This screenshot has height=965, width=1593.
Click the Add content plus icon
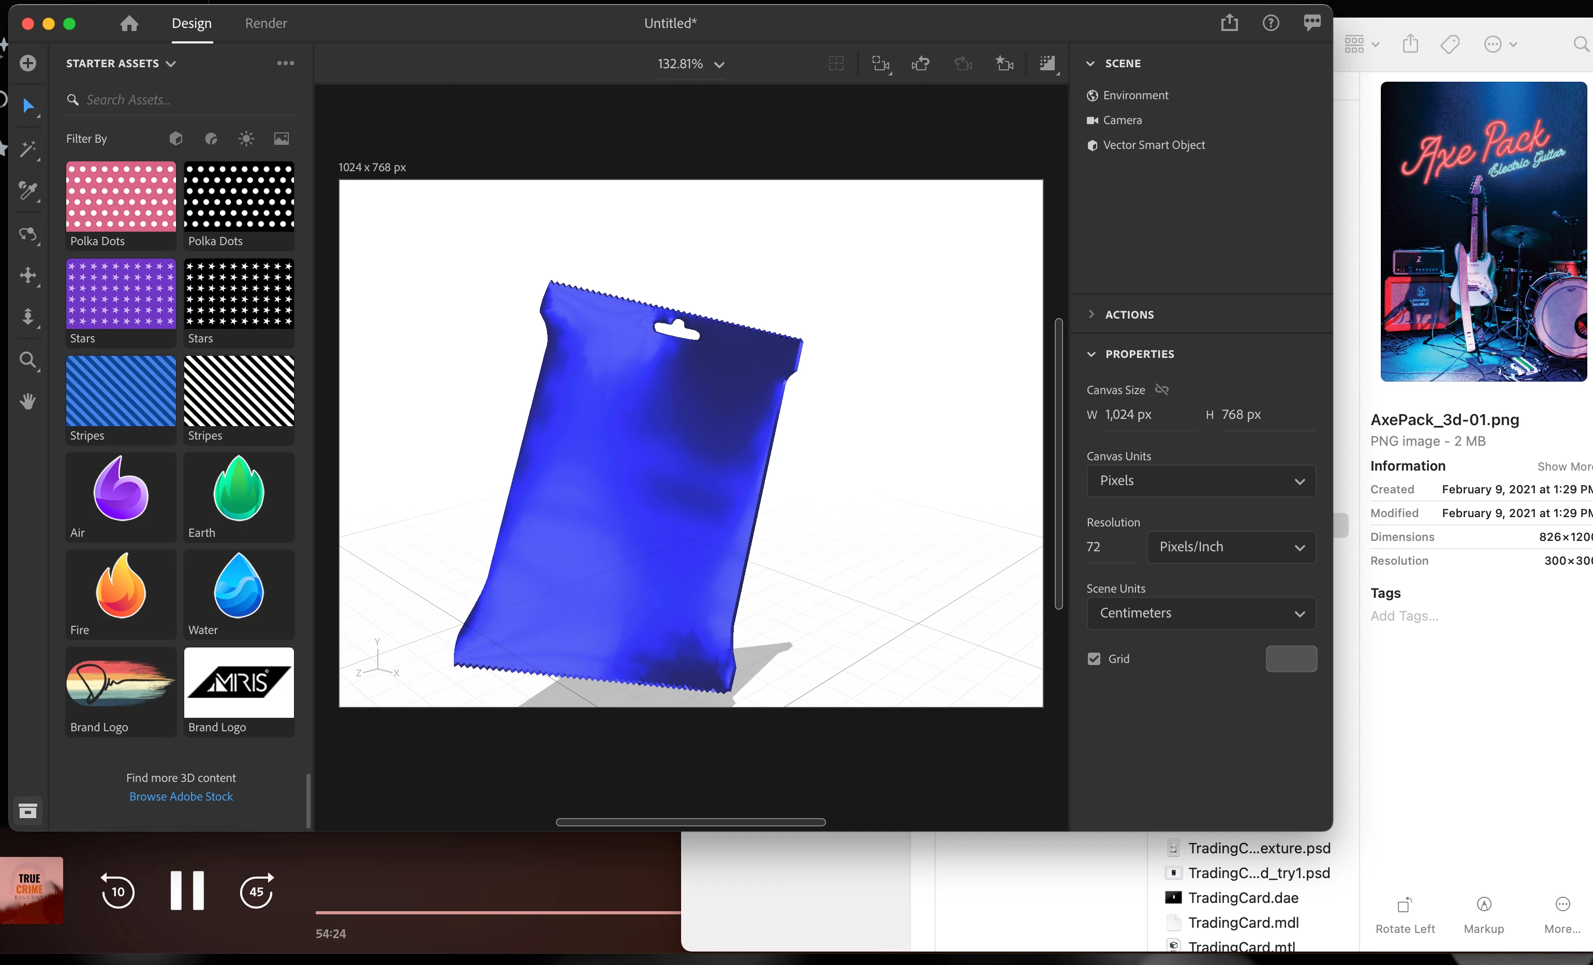tap(28, 63)
